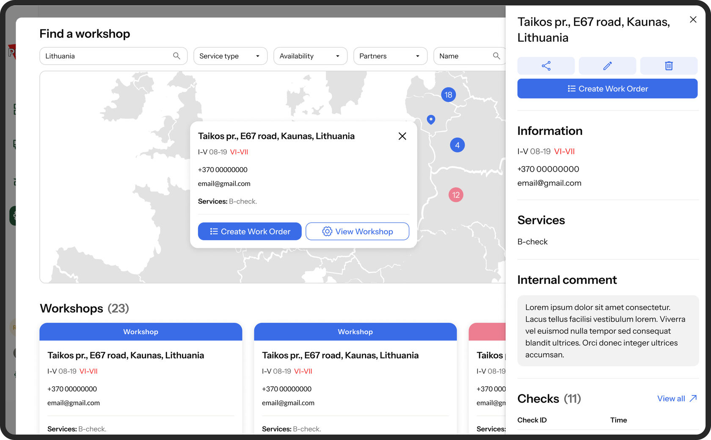Click the share icon in side panel

point(546,66)
